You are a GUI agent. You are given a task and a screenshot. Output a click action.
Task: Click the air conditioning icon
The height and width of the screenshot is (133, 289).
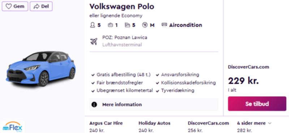[x=164, y=25]
